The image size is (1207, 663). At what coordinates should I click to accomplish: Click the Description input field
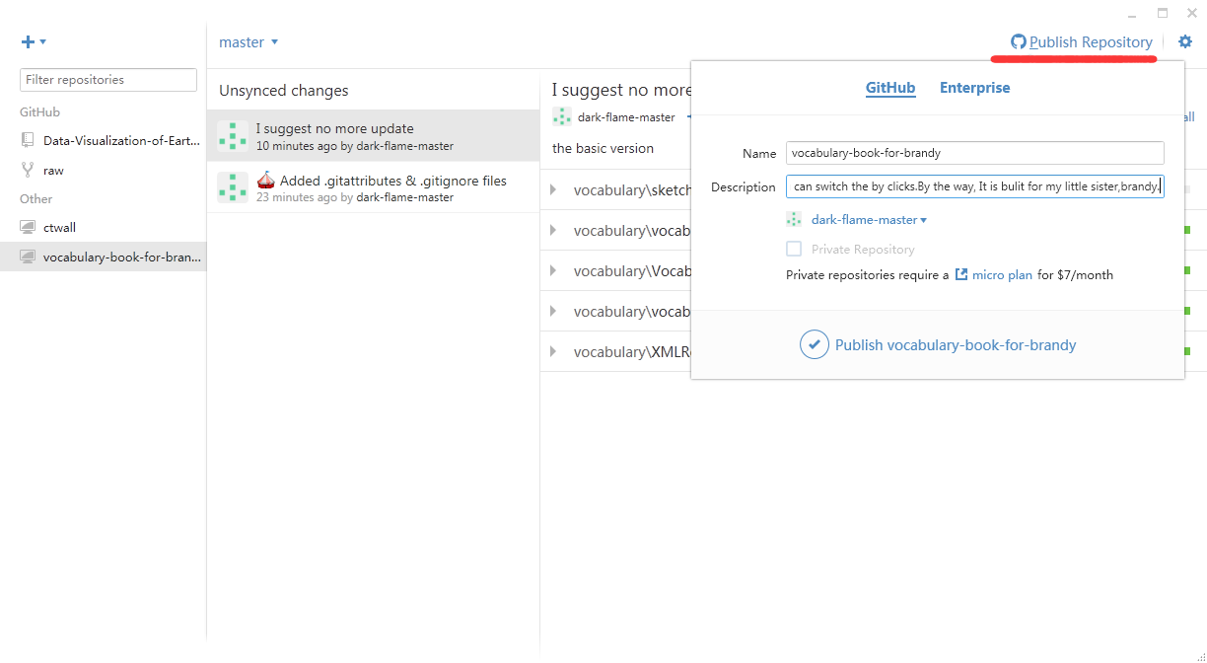click(x=975, y=186)
